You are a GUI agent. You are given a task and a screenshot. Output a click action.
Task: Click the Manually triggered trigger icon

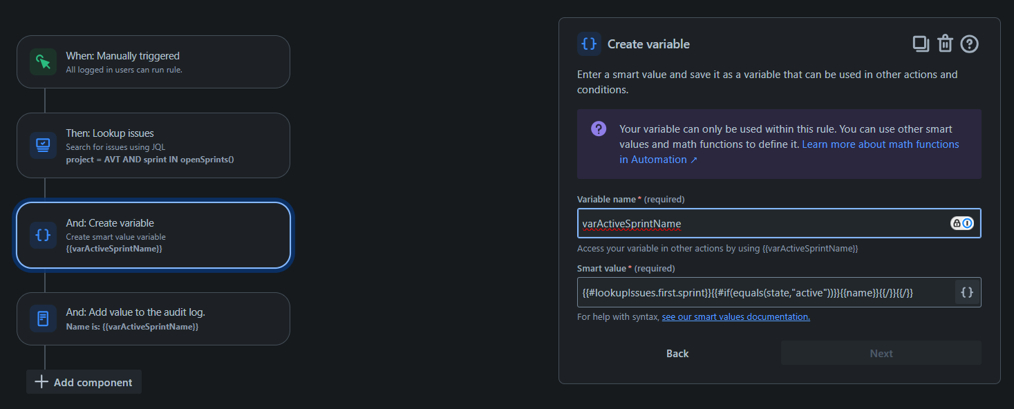[42, 61]
